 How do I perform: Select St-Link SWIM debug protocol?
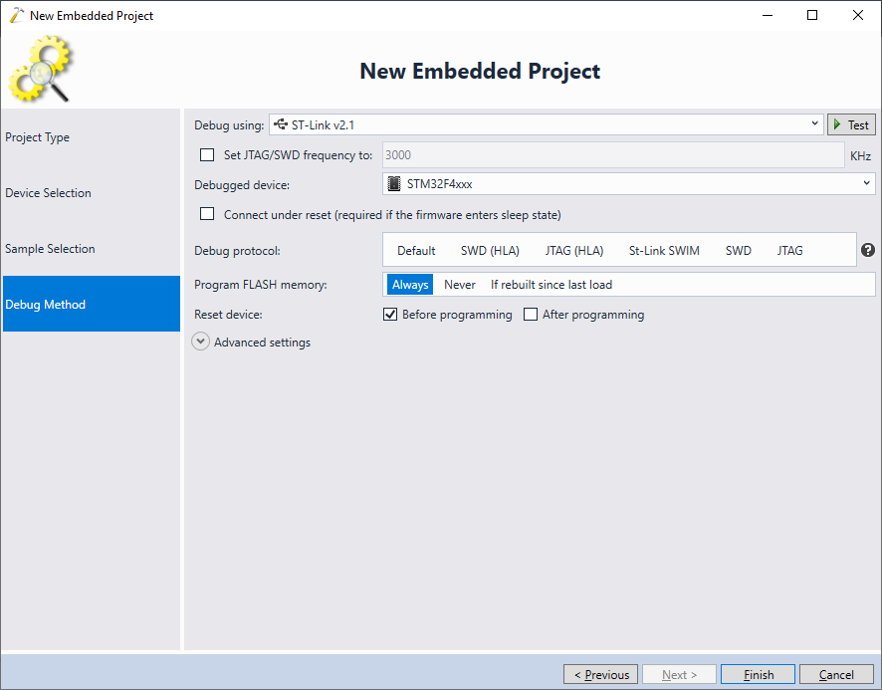[664, 251]
